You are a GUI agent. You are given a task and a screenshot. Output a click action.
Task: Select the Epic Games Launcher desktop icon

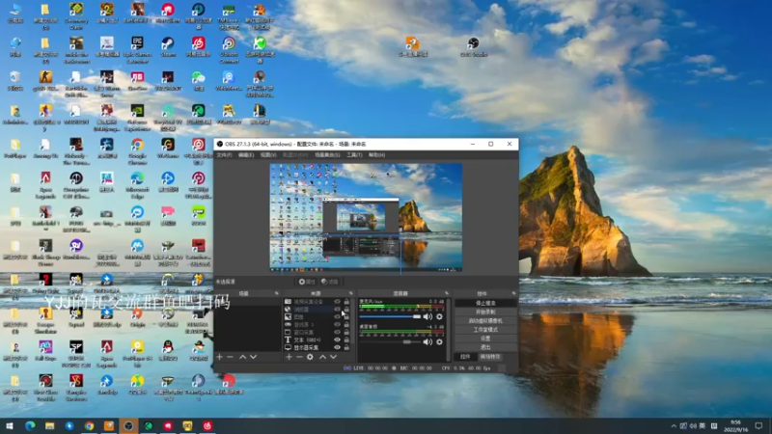point(137,50)
